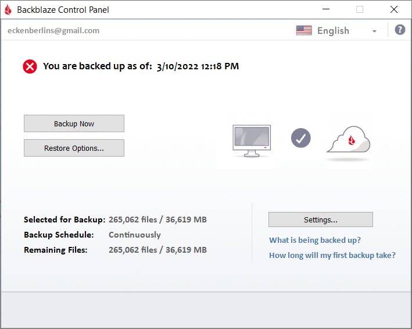
Task: Click the 'Selected for Backup:' label
Action: (x=65, y=220)
